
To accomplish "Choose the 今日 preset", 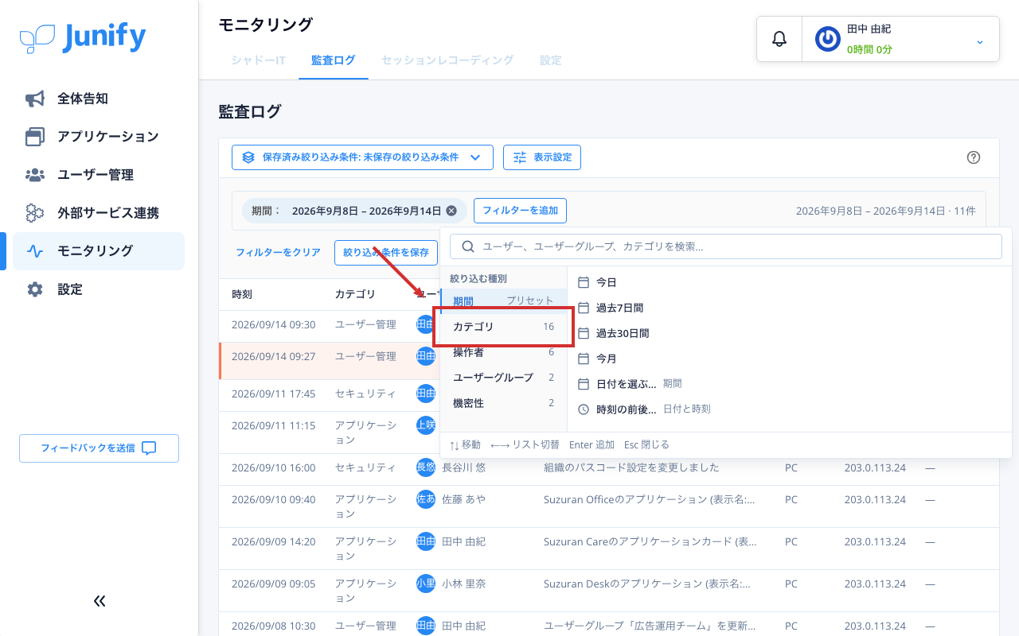I will tap(789, 282).
